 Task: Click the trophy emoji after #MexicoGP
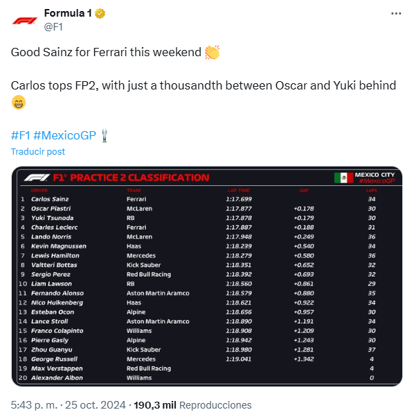click(105, 135)
